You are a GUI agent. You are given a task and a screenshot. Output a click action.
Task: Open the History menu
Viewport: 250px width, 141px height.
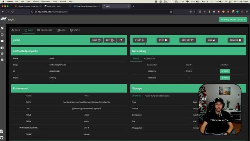coord(36,2)
